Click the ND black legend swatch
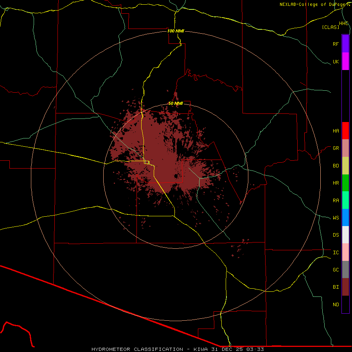Image resolution: width=352 pixels, height=352 pixels. click(x=345, y=304)
